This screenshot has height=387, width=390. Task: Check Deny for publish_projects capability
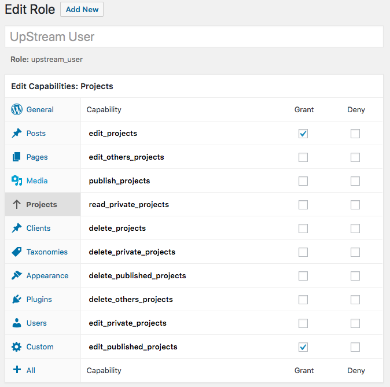click(x=355, y=181)
